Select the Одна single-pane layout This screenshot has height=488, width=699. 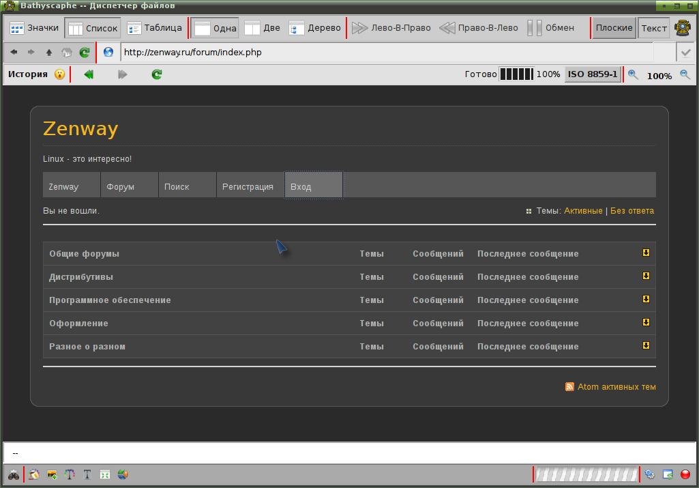[215, 28]
